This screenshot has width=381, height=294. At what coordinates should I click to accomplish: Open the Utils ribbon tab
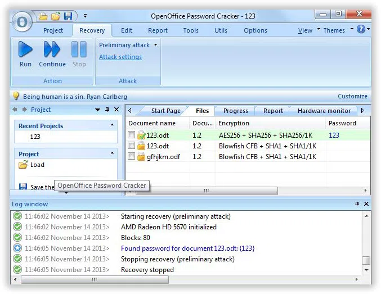[x=221, y=30]
